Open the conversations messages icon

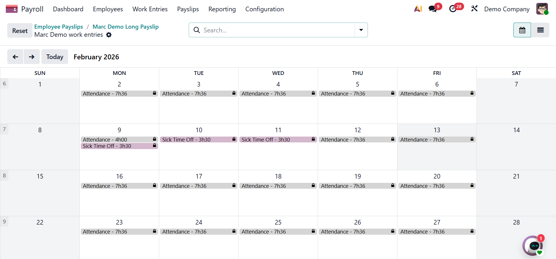pyautogui.click(x=433, y=9)
